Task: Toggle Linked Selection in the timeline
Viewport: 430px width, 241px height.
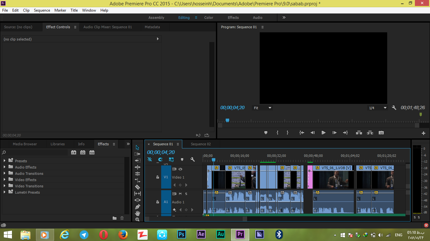Action: [171, 159]
